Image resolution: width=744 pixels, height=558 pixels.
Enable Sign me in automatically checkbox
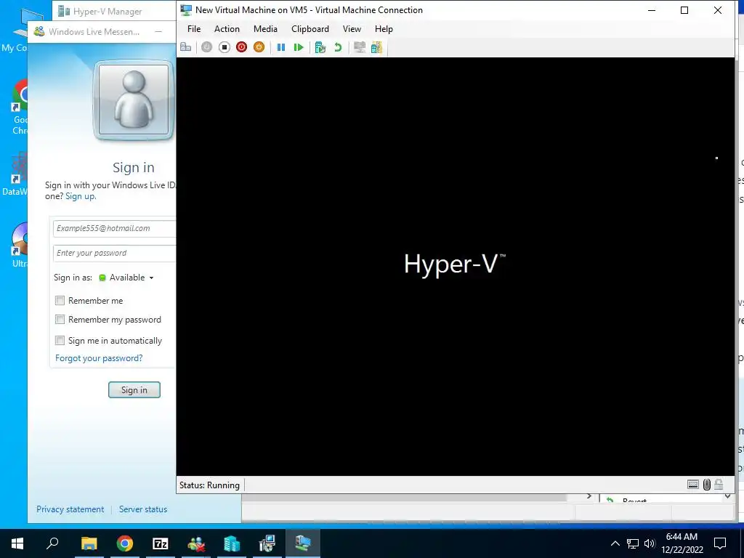[x=60, y=340]
